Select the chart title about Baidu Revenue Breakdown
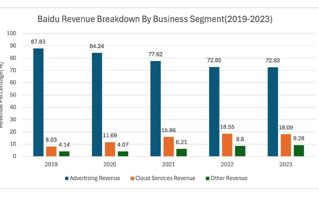Viewport: 319px width, 213px height. point(155,19)
